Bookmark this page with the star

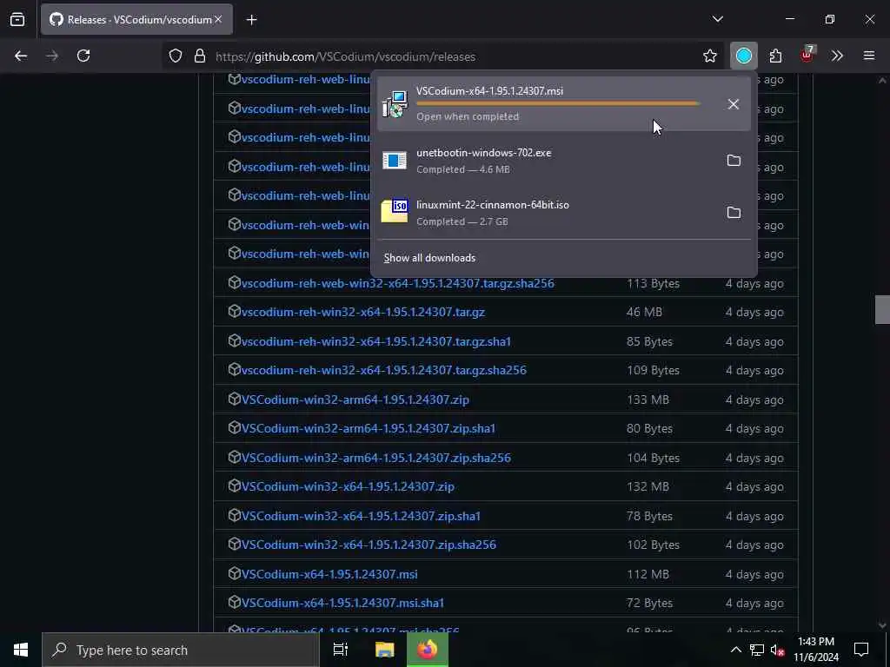coord(709,56)
